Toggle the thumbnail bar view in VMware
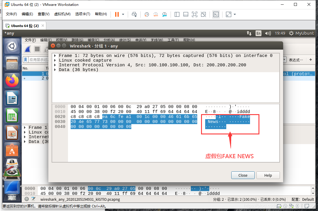The height and width of the screenshot is (211, 318). coord(186,14)
